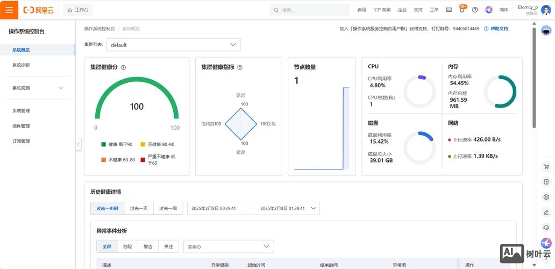The image size is (555, 269).
Task: Click the CPU utilization donut chart
Action: [420, 91]
